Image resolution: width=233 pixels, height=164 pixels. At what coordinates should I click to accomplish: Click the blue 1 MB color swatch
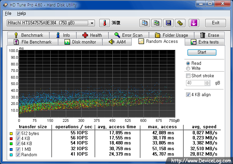(11, 149)
